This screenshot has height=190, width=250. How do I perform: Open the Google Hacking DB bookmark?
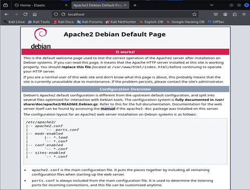point(186,22)
